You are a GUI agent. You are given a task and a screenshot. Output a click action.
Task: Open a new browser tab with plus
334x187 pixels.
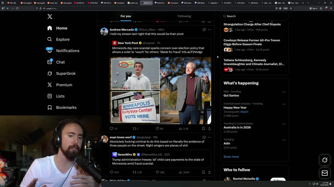pyautogui.click(x=303, y=3)
